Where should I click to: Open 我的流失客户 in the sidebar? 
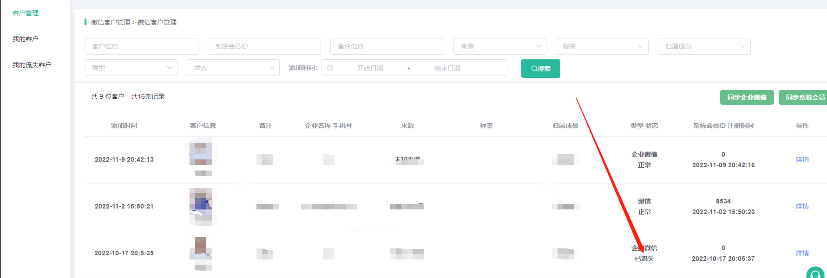tap(32, 65)
